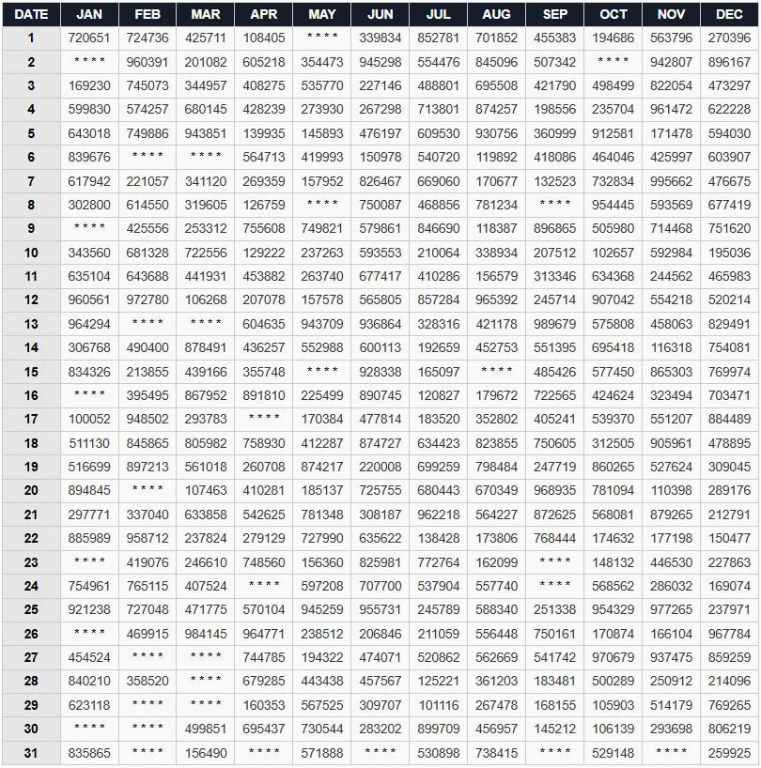Viewport: 761px width, 768px height.
Task: Select the cell with value 428239
Action: 264,109
